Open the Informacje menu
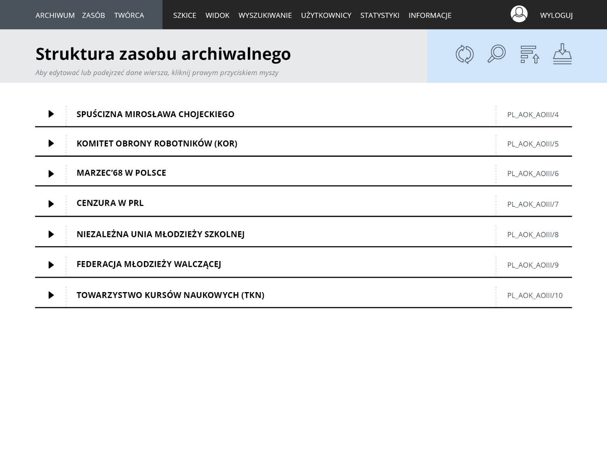This screenshot has width=607, height=455. point(430,16)
